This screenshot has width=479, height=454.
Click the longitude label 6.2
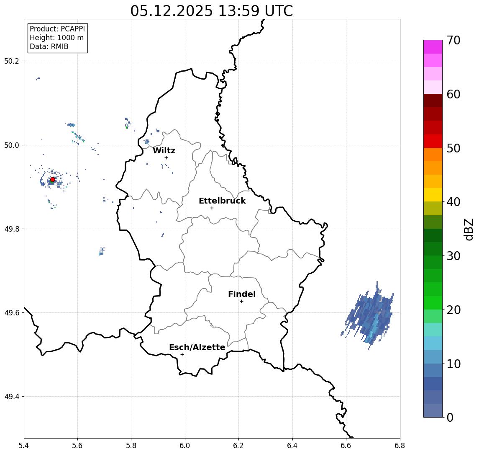[x=238, y=446]
